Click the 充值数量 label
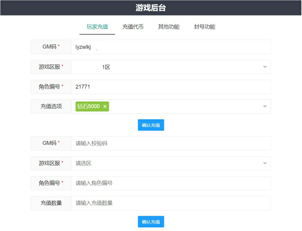302x231 pixels. (x=51, y=203)
